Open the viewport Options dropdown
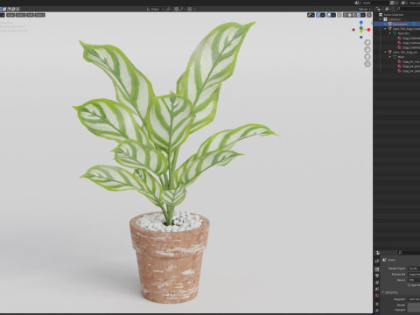 click(x=364, y=10)
